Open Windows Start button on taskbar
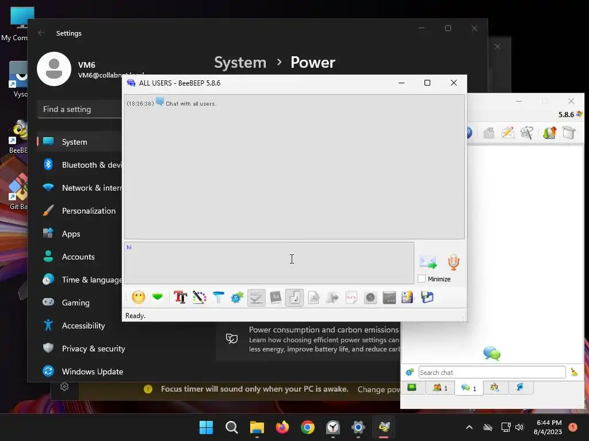The width and height of the screenshot is (589, 441). coord(206,427)
